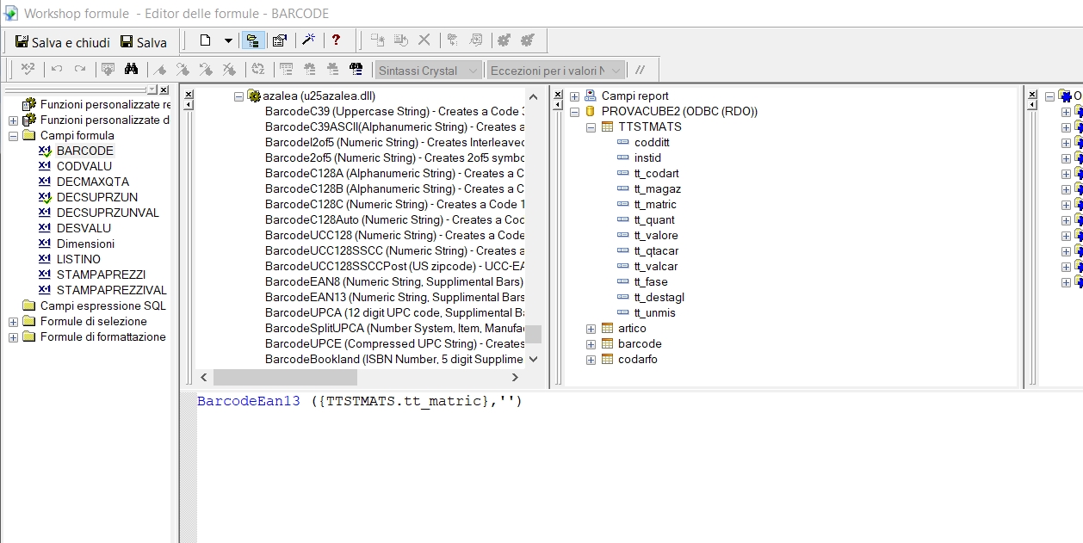The image size is (1083, 543).
Task: Click the New blank document icon
Action: [x=205, y=40]
